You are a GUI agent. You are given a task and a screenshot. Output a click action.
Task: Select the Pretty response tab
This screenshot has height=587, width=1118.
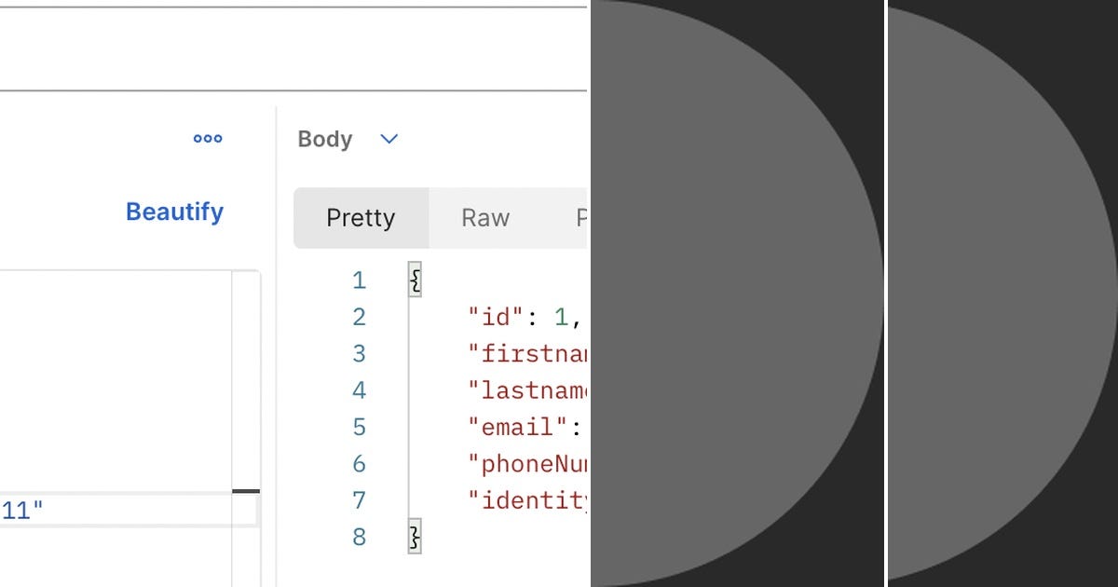(361, 218)
